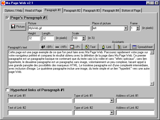
Task: Close the Ma Page Web window
Action: pyautogui.click(x=156, y=3)
